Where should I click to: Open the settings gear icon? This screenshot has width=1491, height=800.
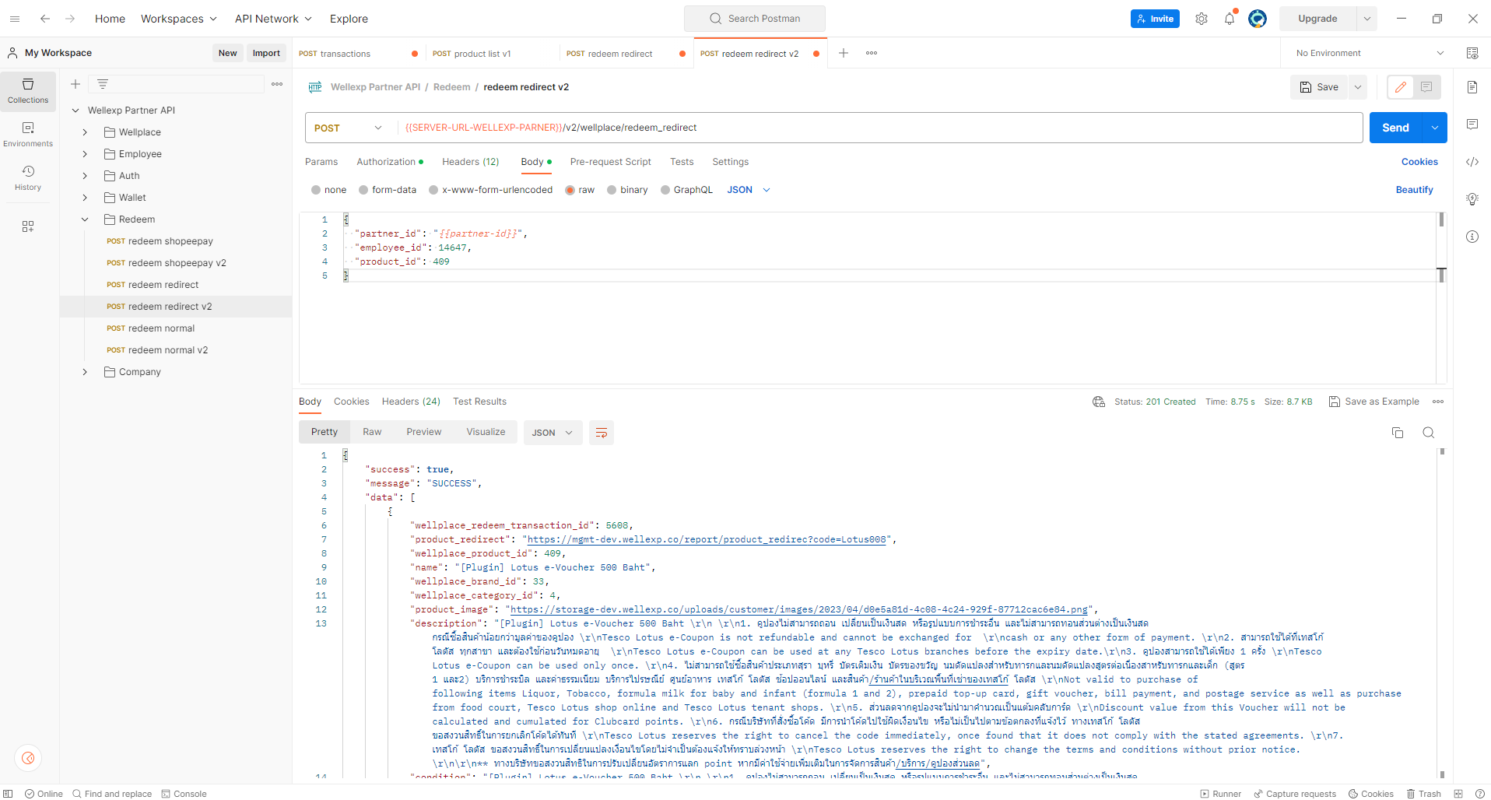1202,19
